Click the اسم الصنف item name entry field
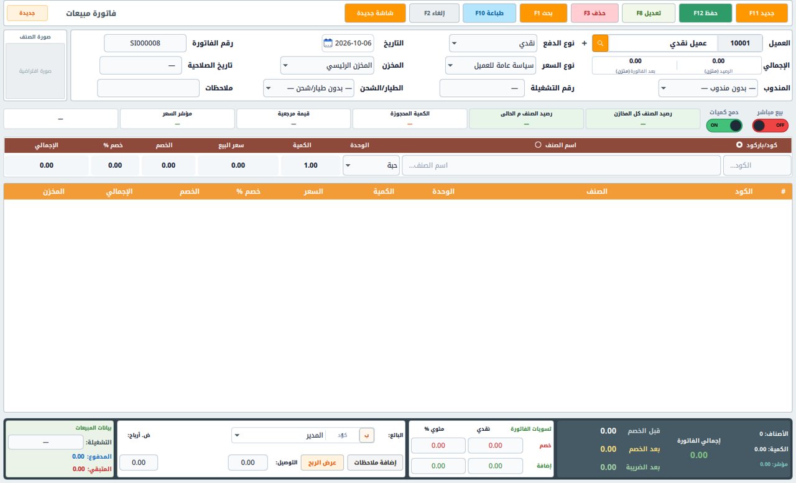796x483 pixels. [x=561, y=165]
